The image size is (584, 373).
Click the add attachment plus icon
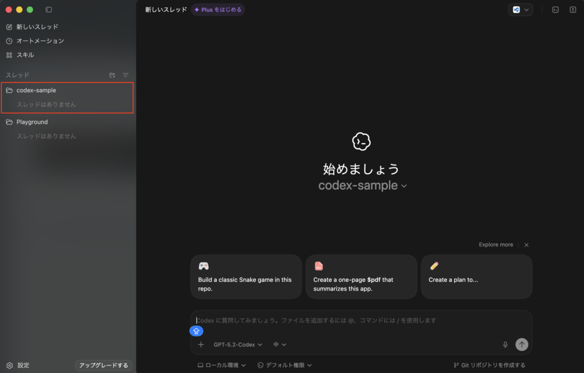(x=201, y=345)
